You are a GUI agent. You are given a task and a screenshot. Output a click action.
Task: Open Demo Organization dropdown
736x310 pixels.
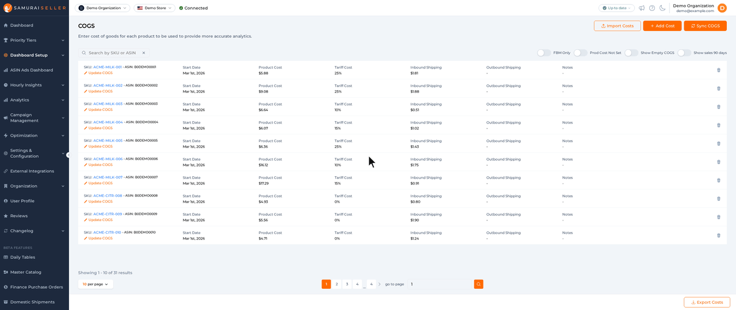(x=102, y=8)
